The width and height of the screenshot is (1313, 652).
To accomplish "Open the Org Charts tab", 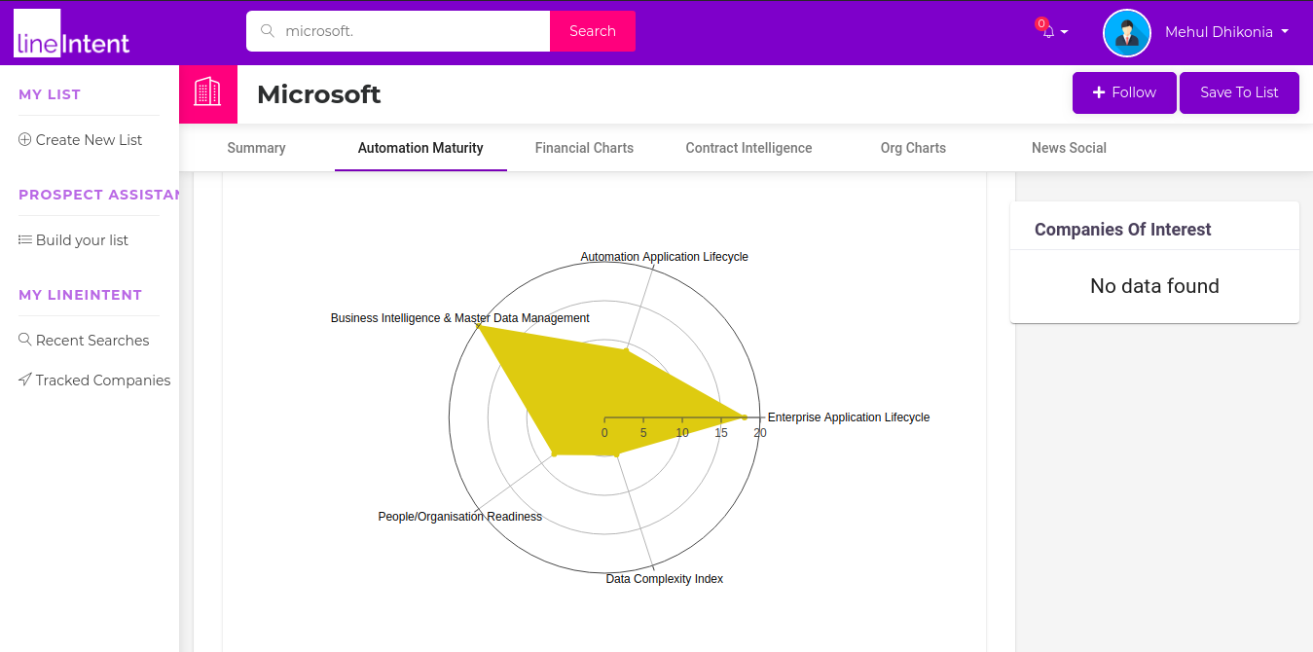I will 913,148.
